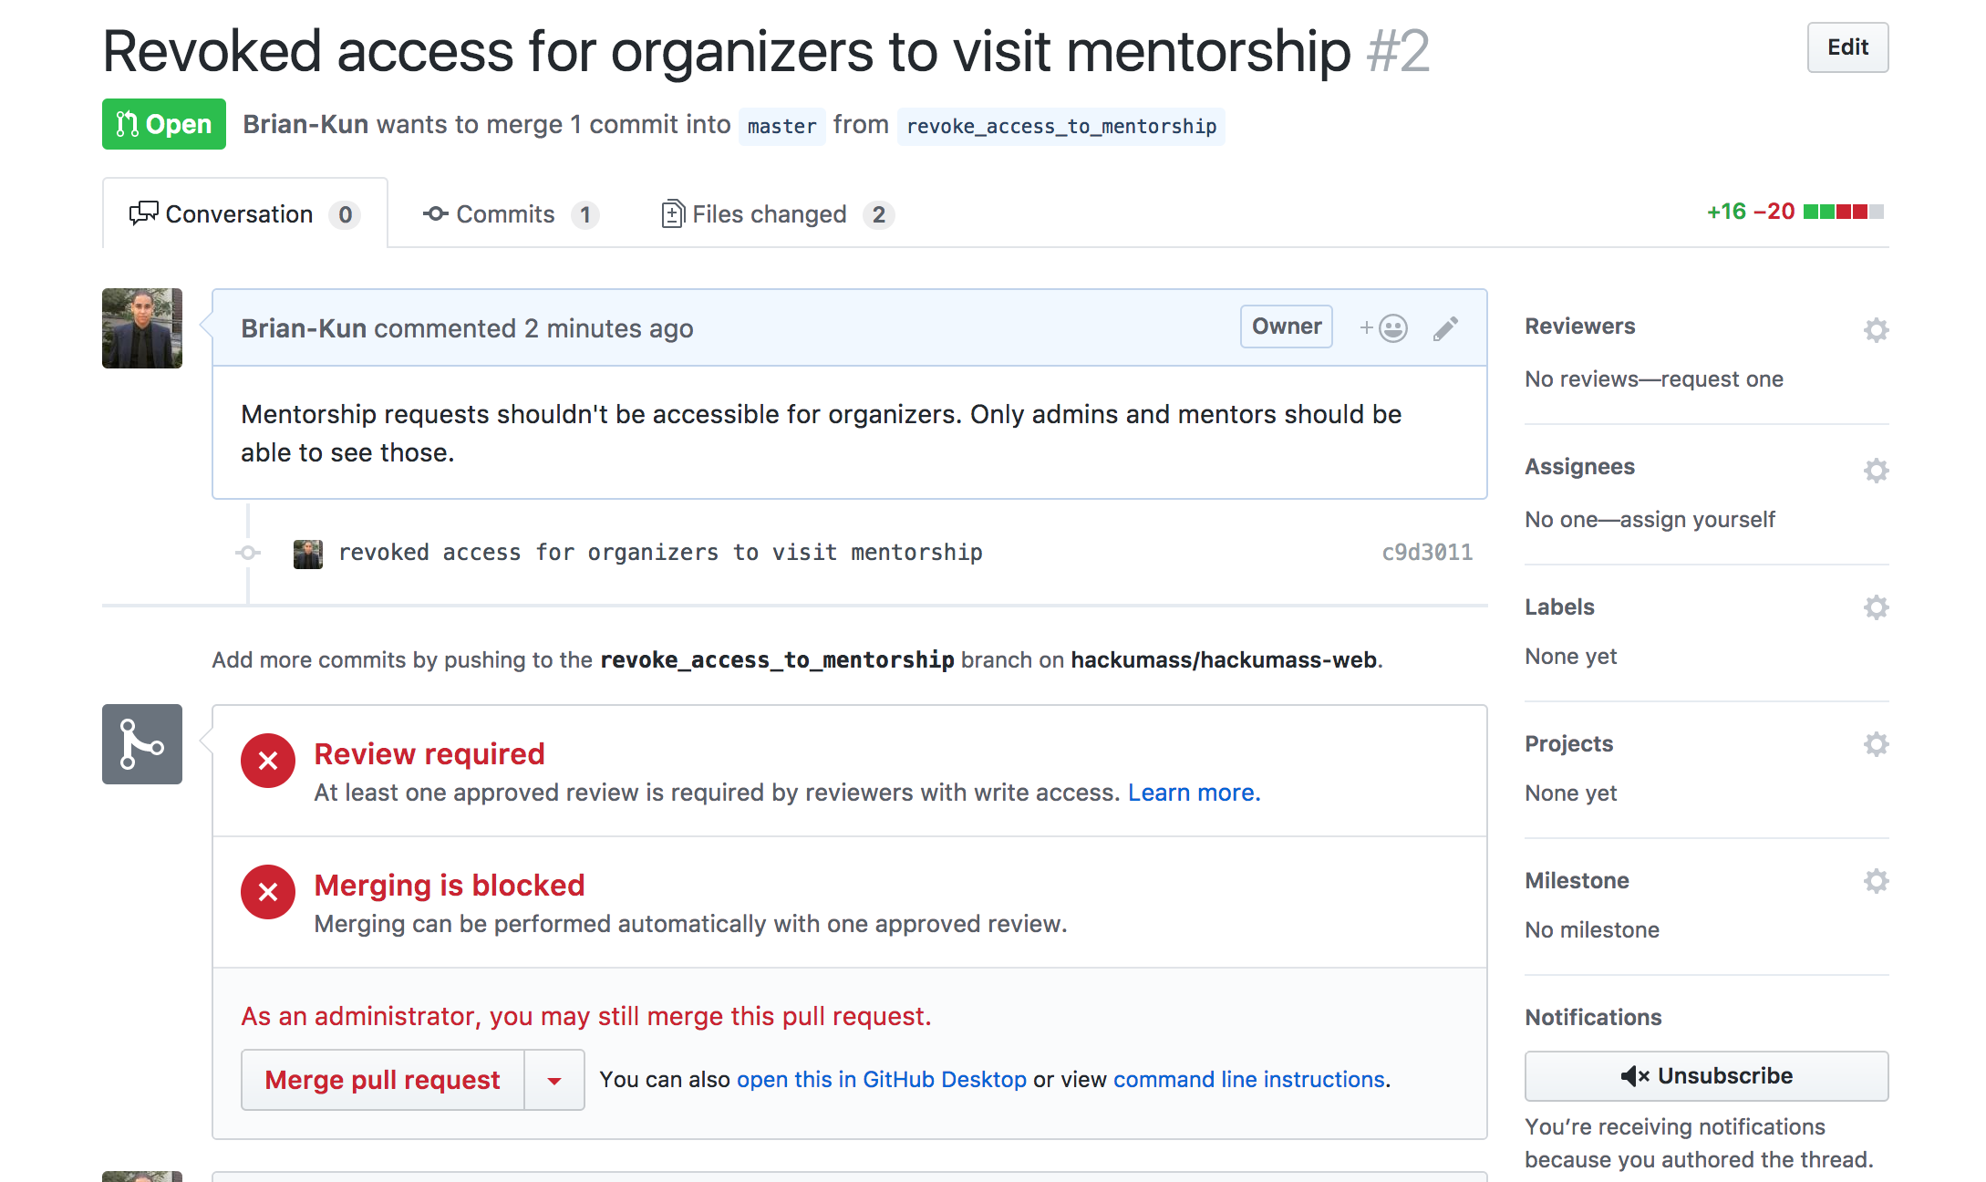Open the Milestone gear settings
Screen dimensions: 1986x1182
click(x=1876, y=880)
